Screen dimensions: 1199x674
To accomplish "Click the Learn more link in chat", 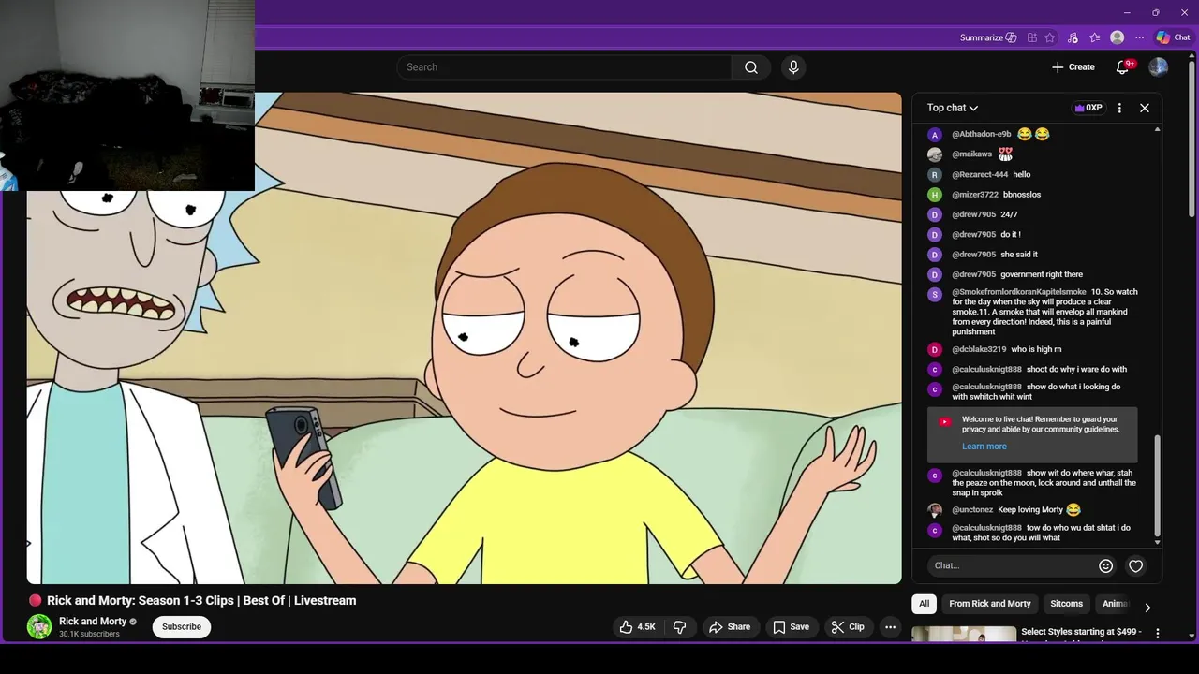I will [x=984, y=447].
